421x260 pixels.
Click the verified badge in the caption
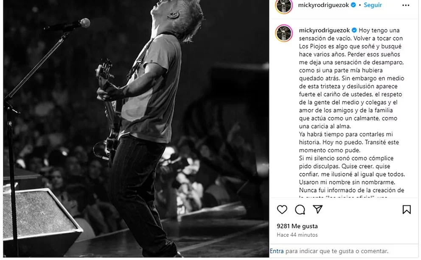tap(354, 30)
